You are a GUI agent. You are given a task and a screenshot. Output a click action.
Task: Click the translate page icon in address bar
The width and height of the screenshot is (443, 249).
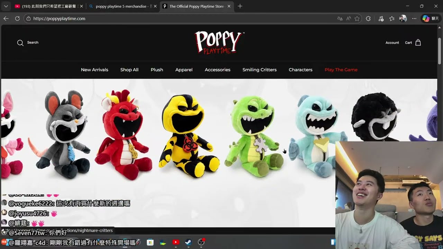tap(340, 19)
